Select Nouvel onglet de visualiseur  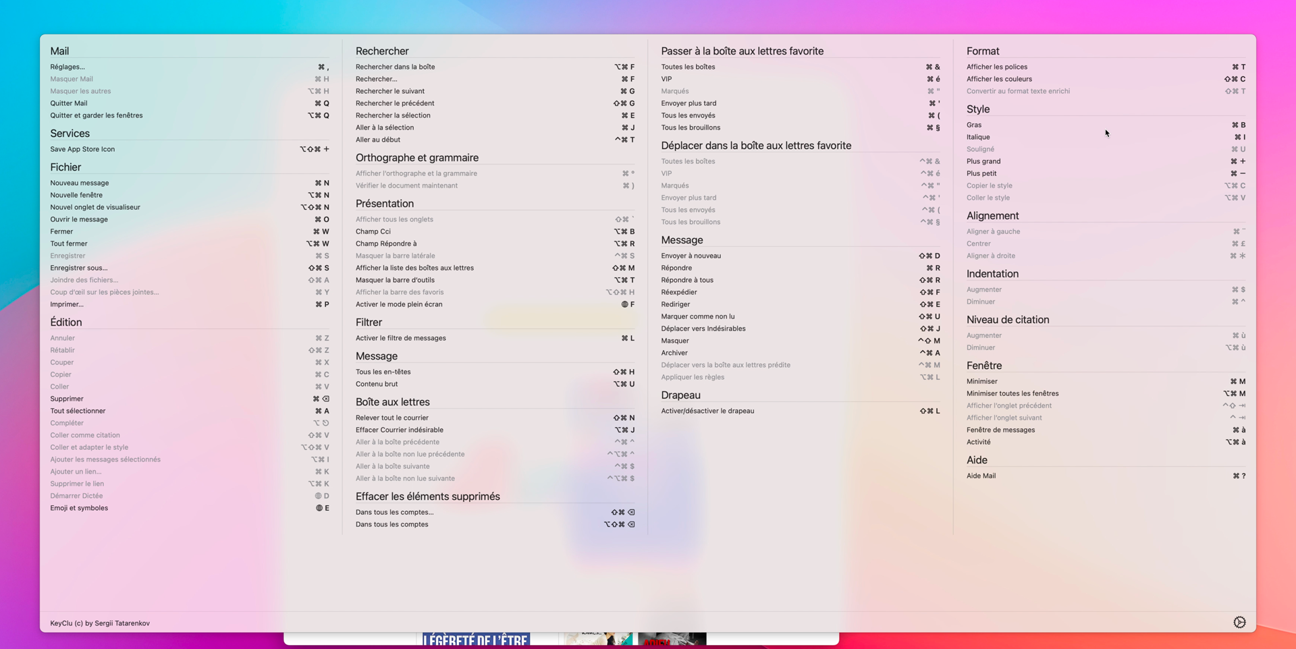tap(190, 207)
